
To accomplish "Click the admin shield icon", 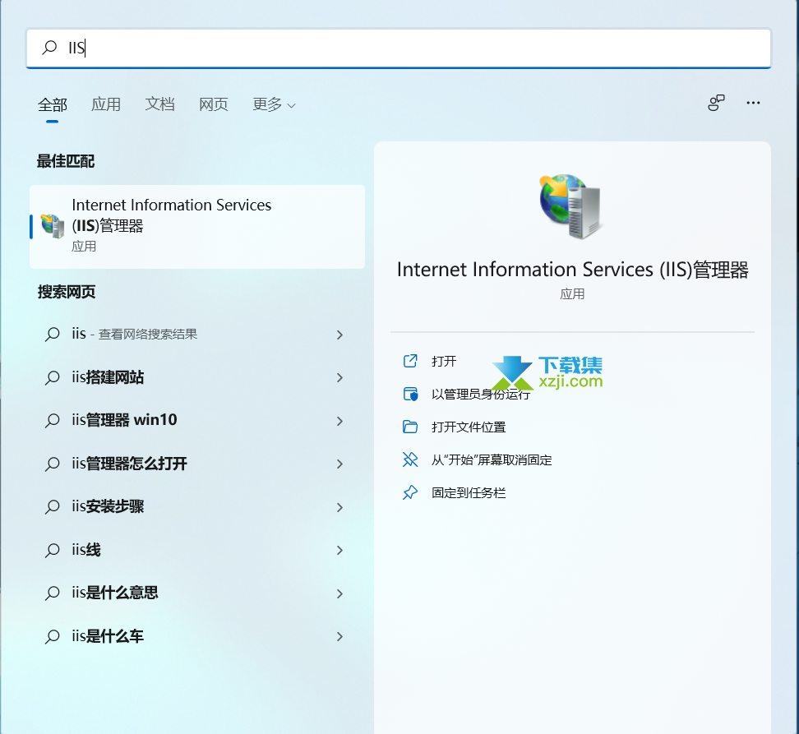I will coord(410,395).
